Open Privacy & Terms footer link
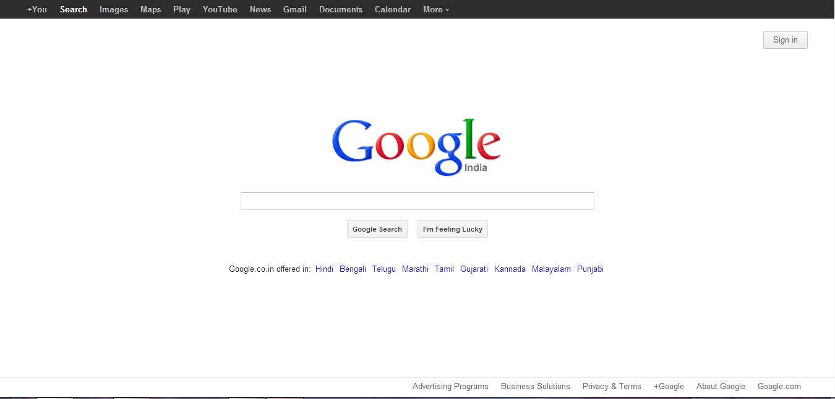835x399 pixels. tap(612, 386)
